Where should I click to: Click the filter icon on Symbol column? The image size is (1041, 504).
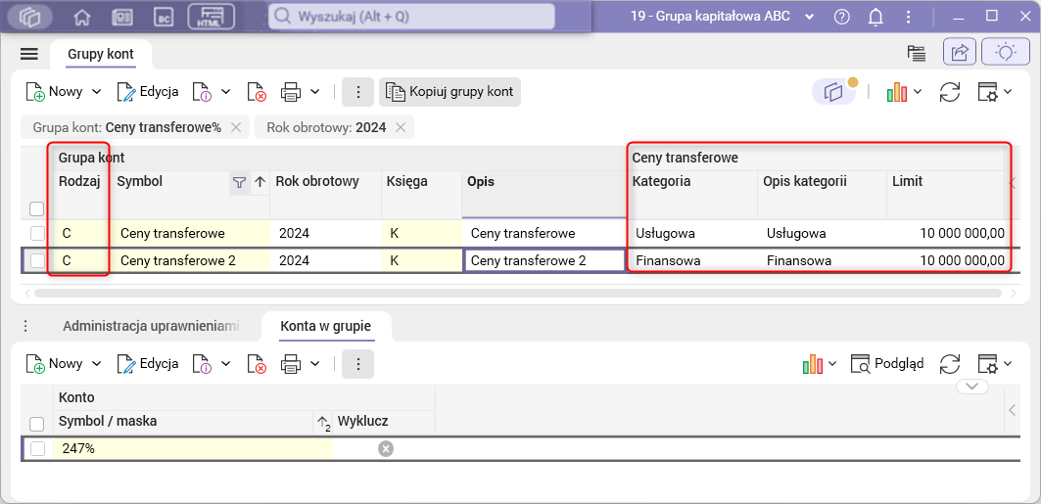pyautogui.click(x=239, y=182)
